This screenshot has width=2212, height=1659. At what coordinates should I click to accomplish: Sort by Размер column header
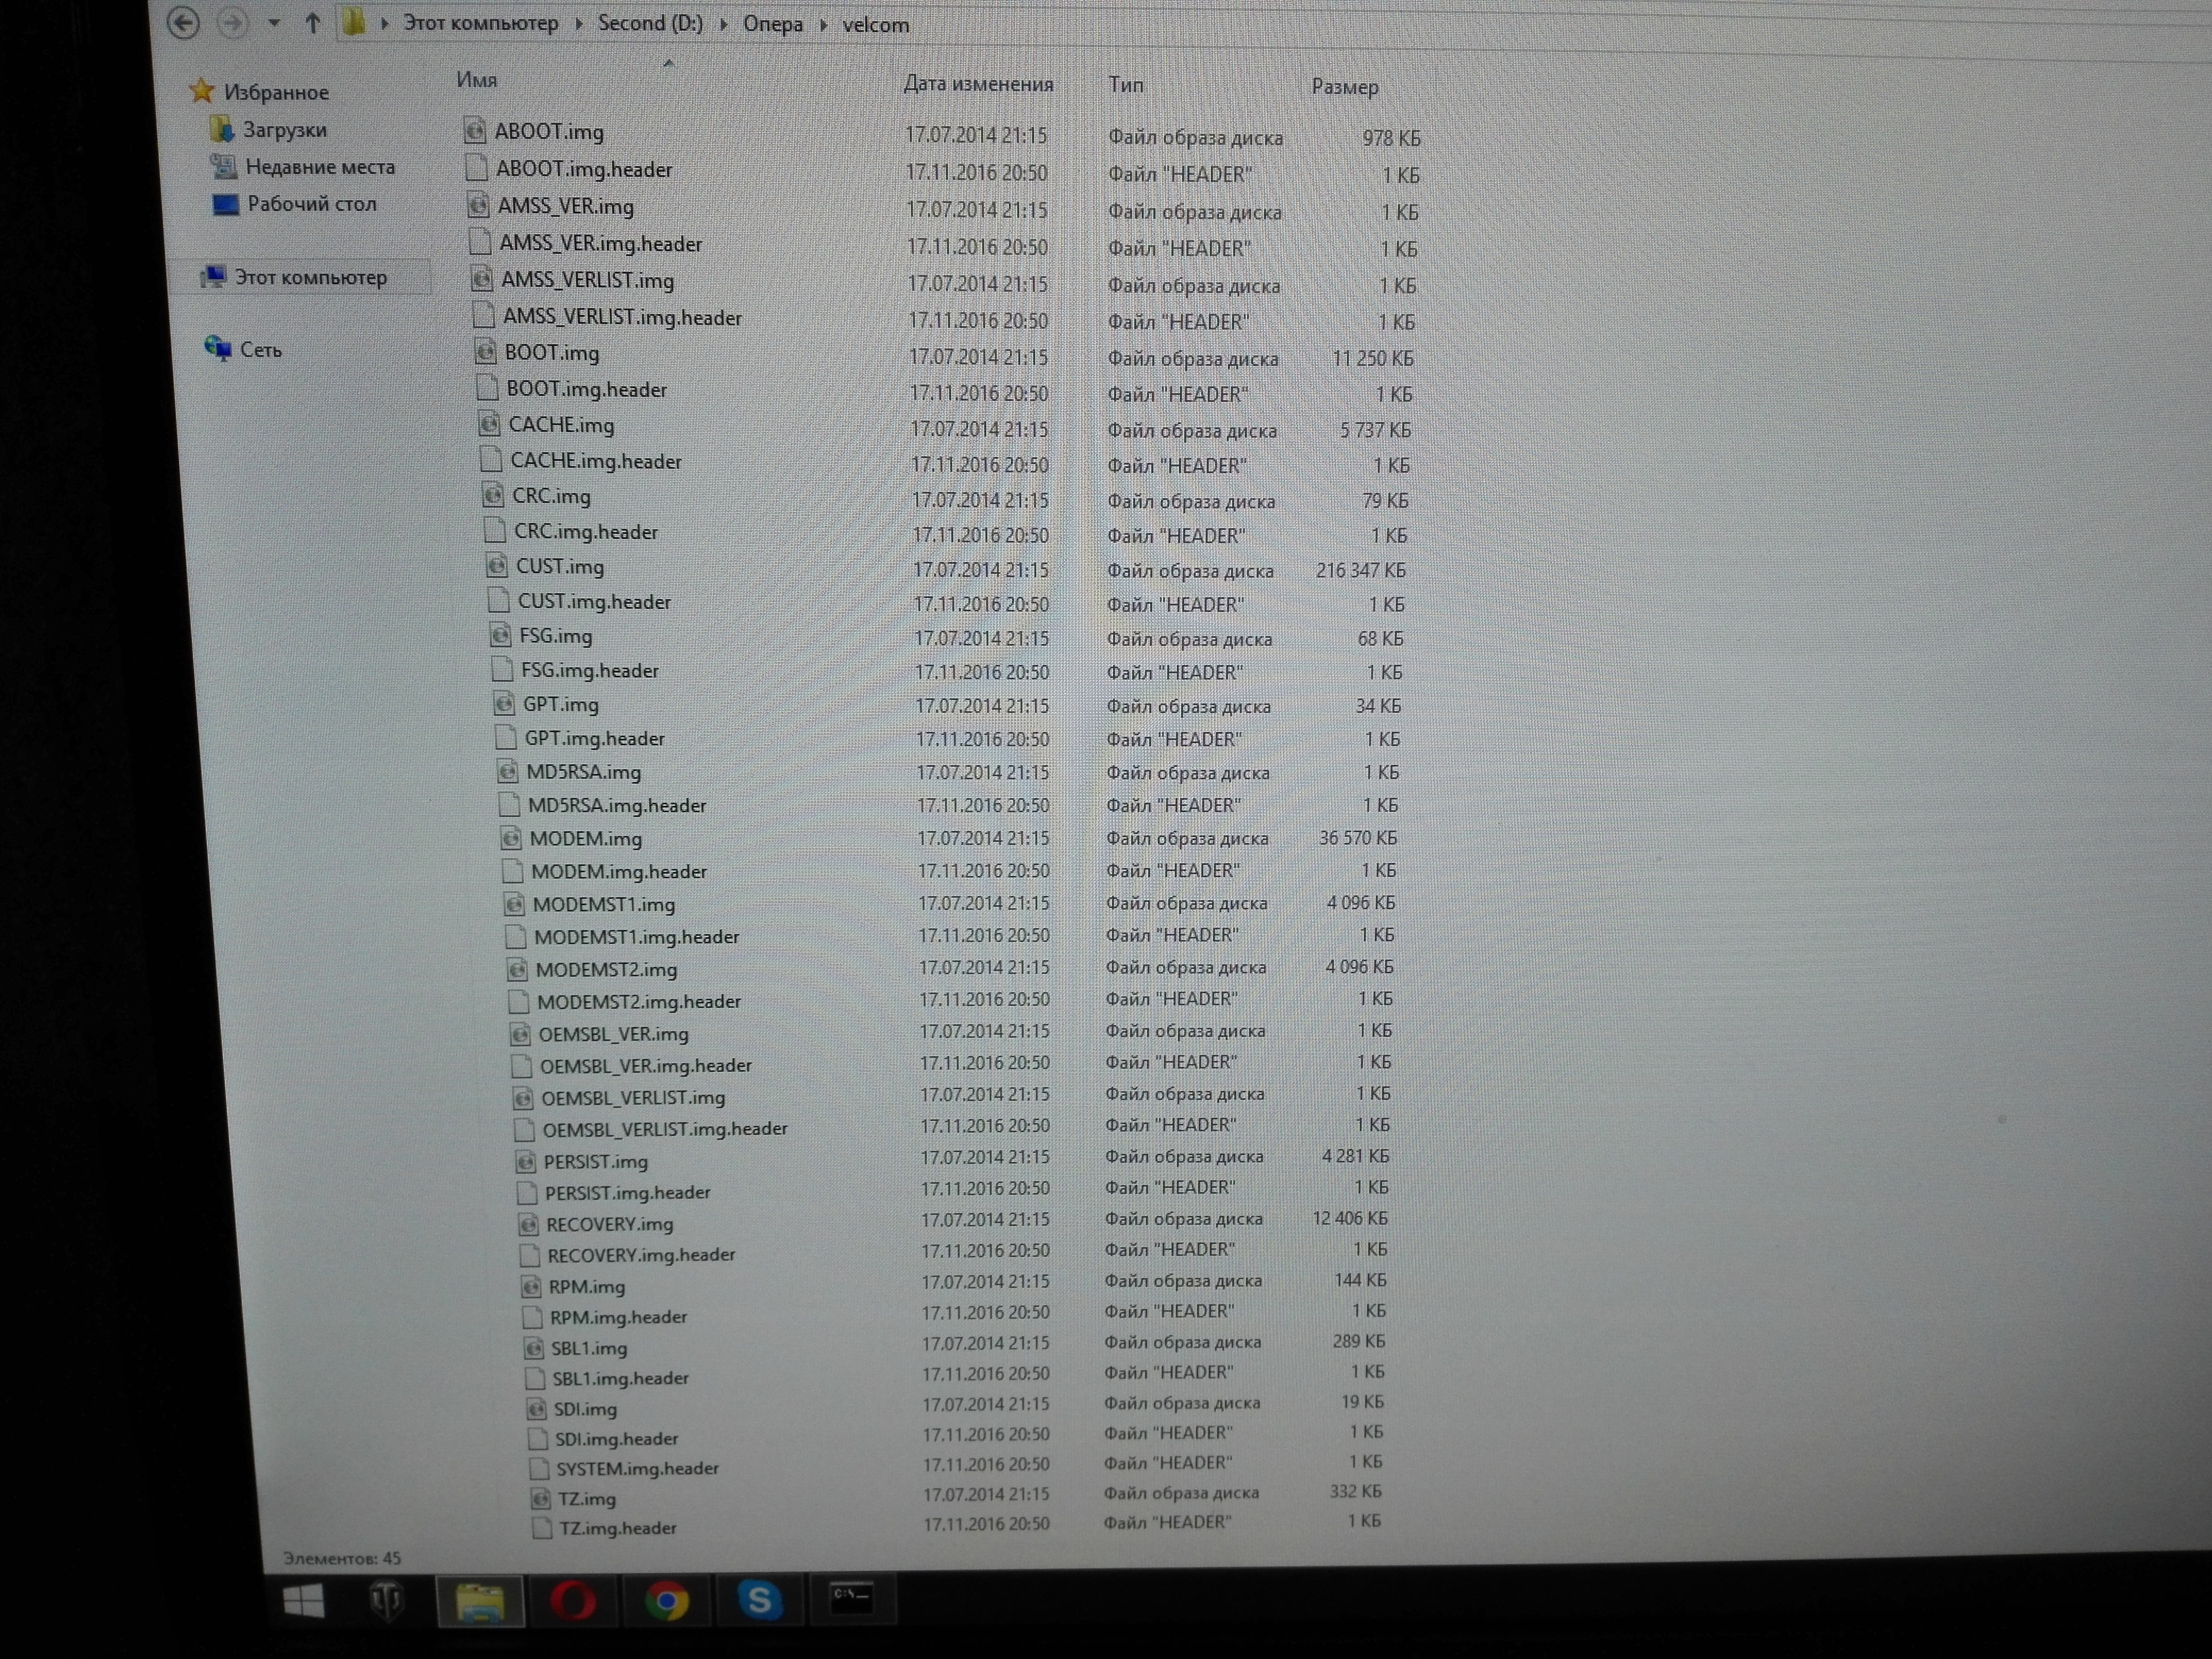(x=1344, y=87)
